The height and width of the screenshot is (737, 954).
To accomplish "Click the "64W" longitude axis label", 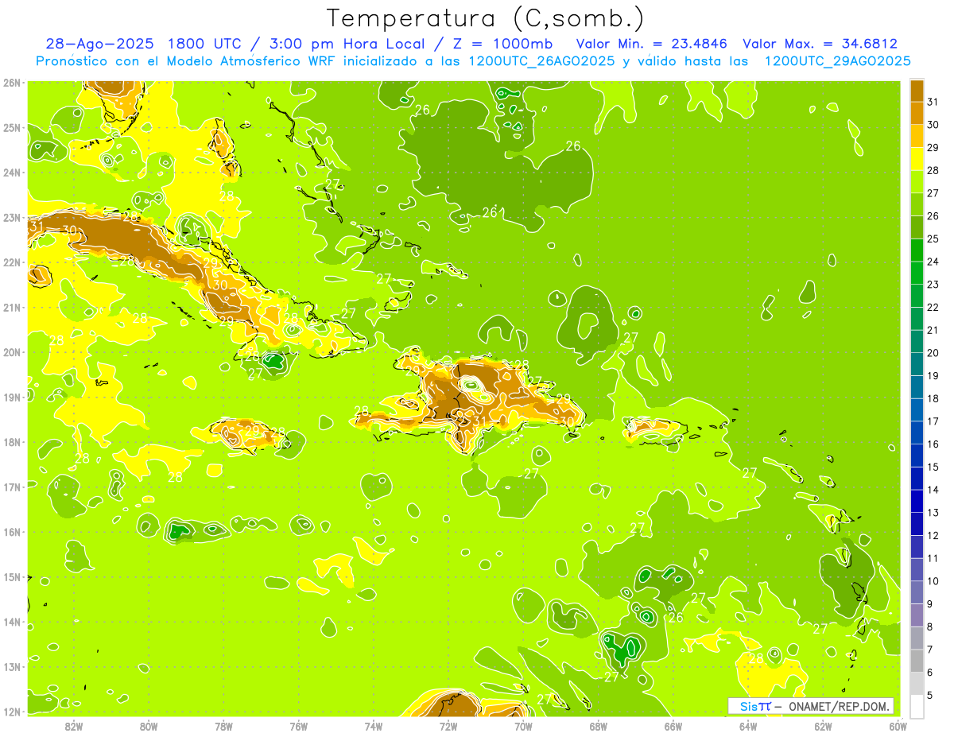I will (x=748, y=726).
